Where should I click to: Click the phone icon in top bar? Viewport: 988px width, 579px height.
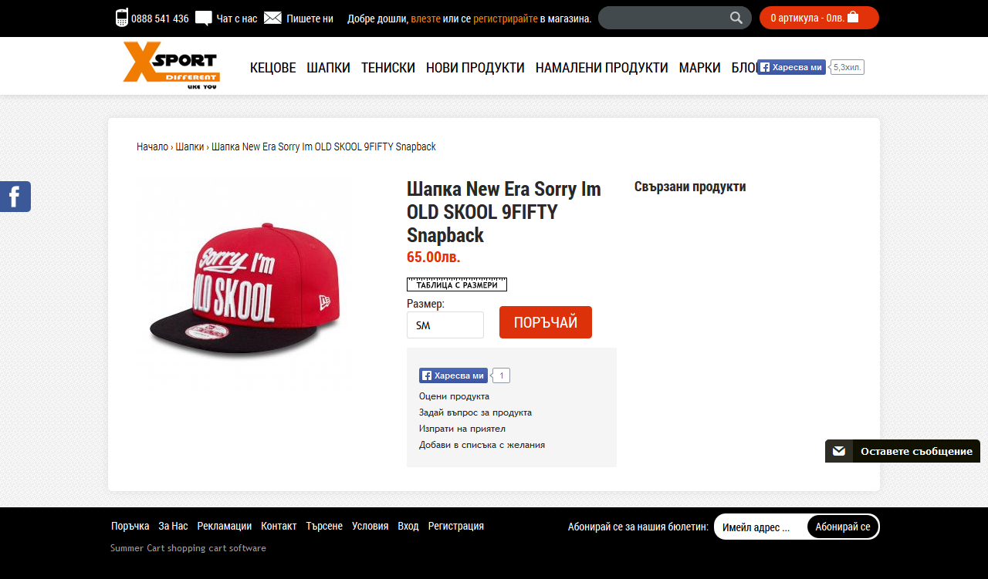(x=122, y=18)
